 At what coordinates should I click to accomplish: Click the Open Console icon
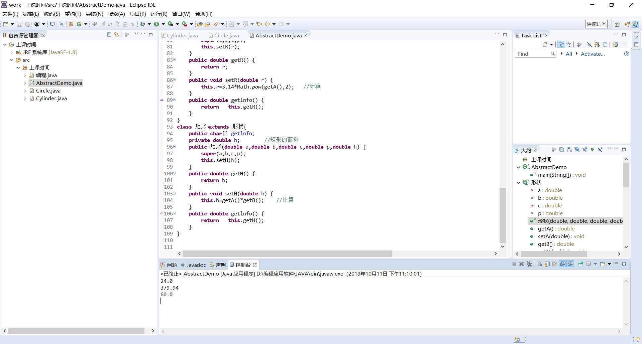tap(603, 264)
